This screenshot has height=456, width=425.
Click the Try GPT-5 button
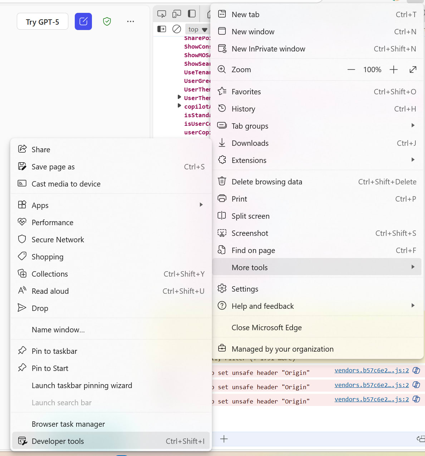[x=42, y=21]
